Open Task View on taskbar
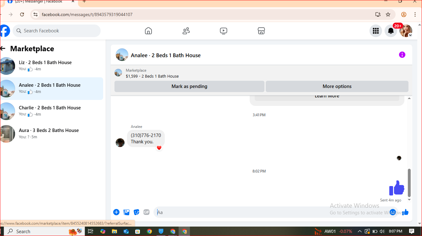The image size is (422, 236). (91, 231)
